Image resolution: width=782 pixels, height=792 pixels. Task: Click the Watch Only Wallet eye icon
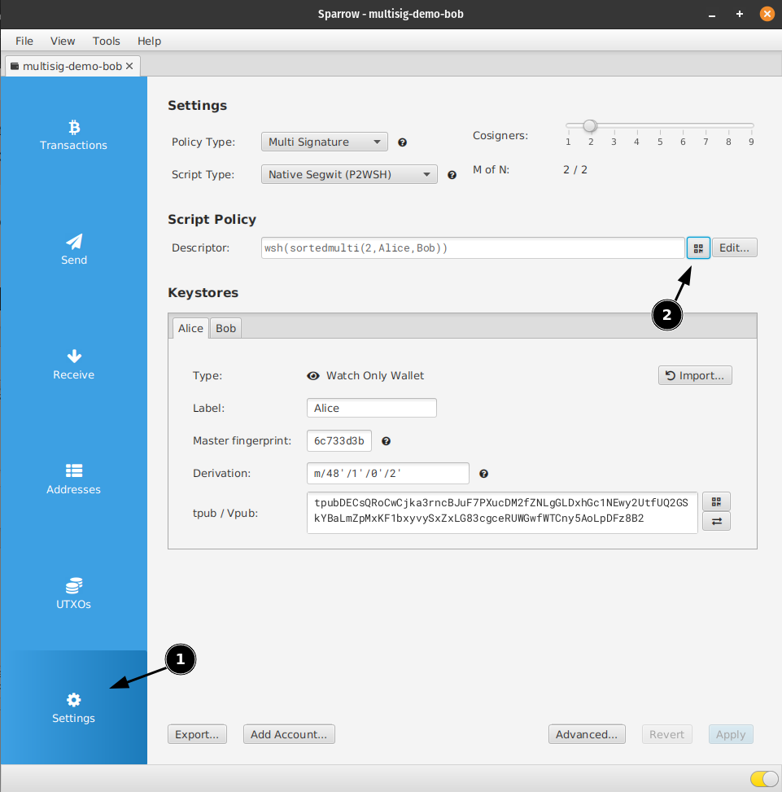(x=313, y=376)
